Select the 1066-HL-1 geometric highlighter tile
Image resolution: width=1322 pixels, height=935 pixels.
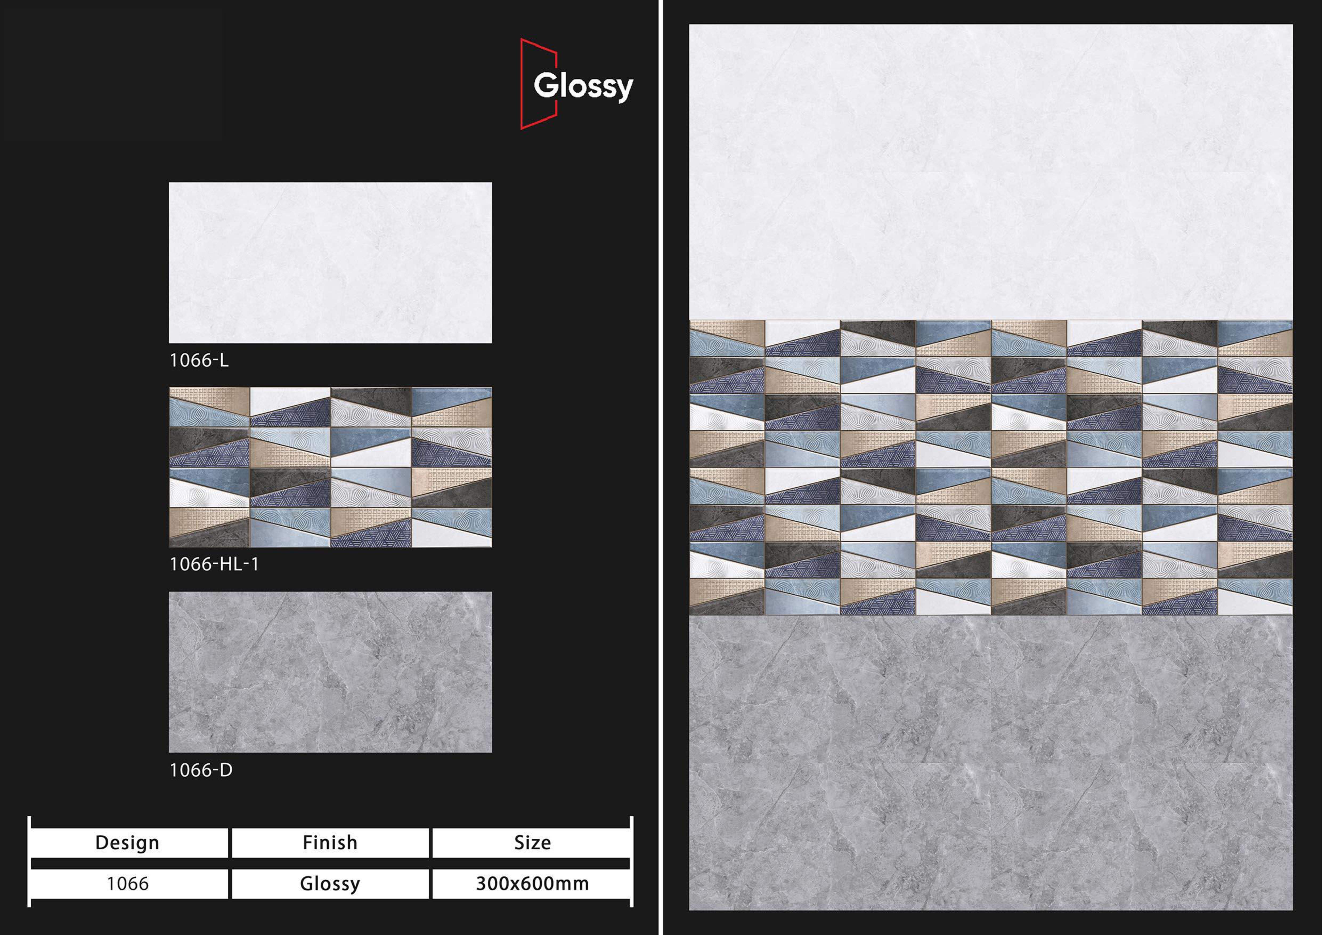pyautogui.click(x=330, y=467)
